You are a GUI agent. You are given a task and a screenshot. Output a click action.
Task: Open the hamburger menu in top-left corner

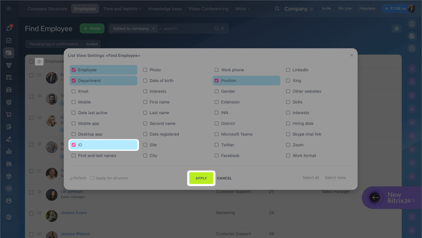[9, 9]
